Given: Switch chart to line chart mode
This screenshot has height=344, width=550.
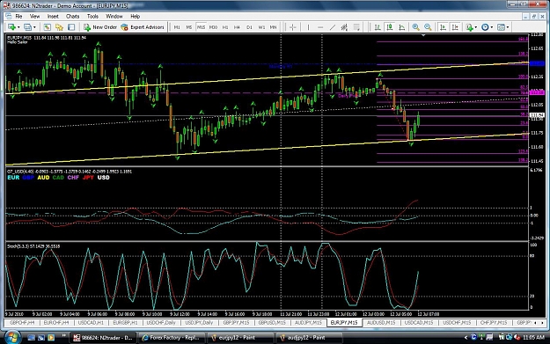Looking at the screenshot, I should pos(401,27).
